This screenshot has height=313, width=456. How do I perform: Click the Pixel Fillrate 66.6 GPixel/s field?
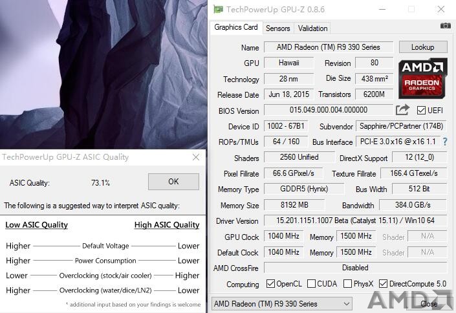coord(293,173)
